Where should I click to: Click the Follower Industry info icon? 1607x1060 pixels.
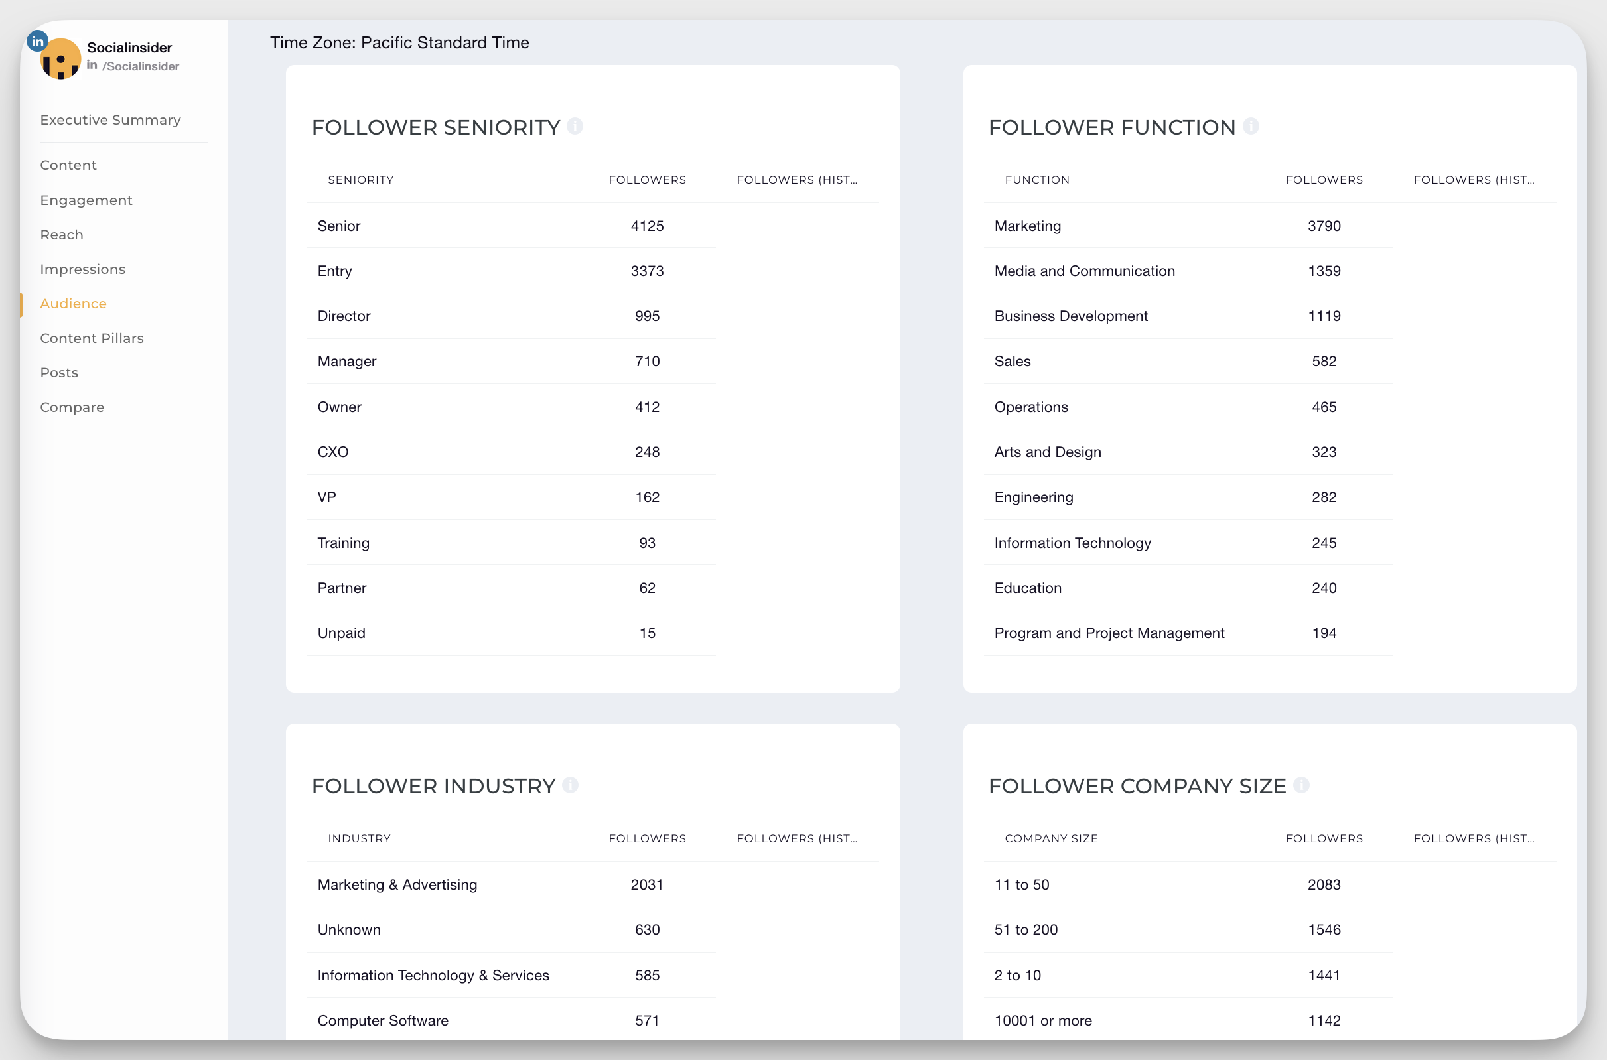(x=570, y=785)
